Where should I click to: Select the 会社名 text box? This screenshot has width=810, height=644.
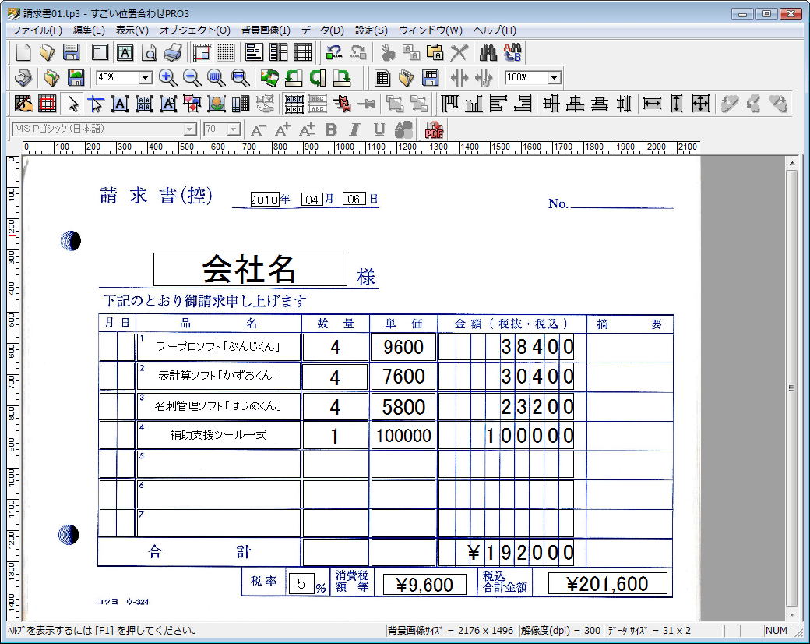(250, 270)
